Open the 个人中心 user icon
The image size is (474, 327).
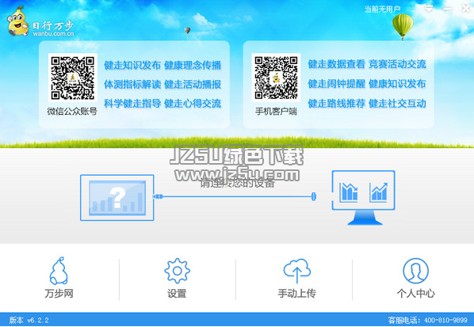pyautogui.click(x=415, y=271)
